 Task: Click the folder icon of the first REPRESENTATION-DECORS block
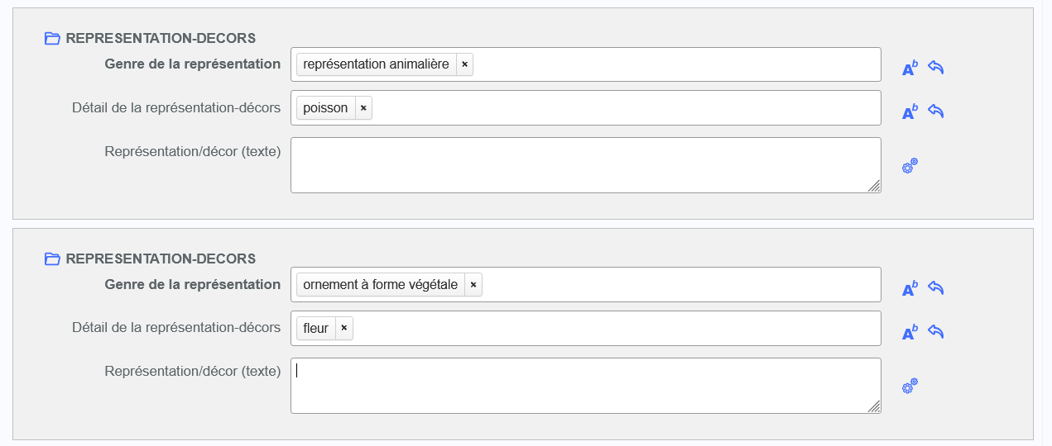pyautogui.click(x=52, y=38)
